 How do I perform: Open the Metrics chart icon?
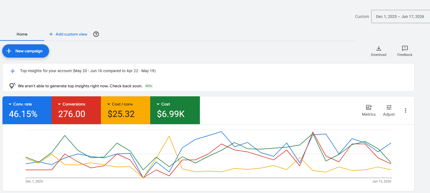point(369,107)
